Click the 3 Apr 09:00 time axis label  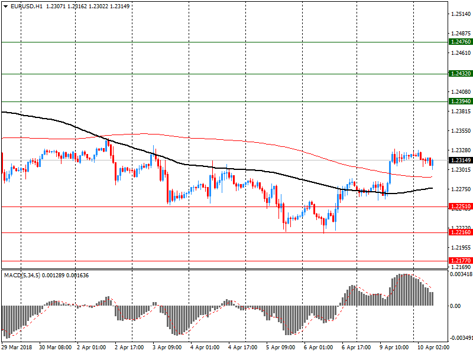[167, 347]
